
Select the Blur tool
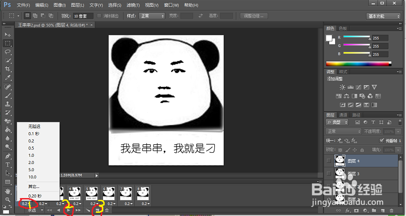click(8, 138)
